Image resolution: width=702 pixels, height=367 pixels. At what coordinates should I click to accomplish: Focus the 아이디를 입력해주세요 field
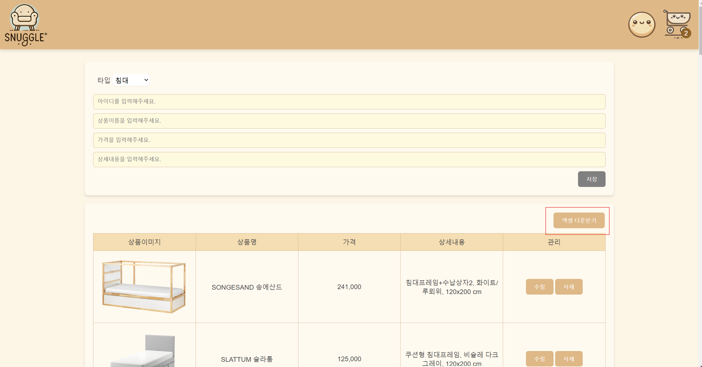pyautogui.click(x=349, y=102)
